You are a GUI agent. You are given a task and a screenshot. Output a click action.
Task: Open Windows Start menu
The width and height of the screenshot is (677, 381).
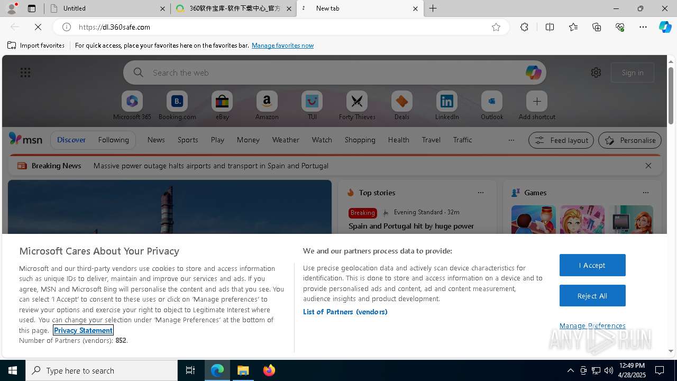point(13,370)
